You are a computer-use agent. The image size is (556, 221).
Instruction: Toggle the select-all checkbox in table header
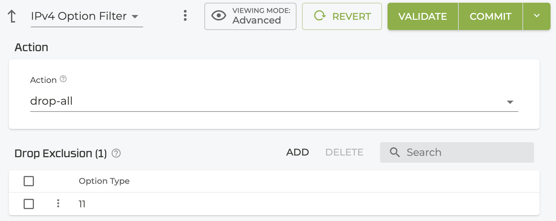pyautogui.click(x=29, y=181)
